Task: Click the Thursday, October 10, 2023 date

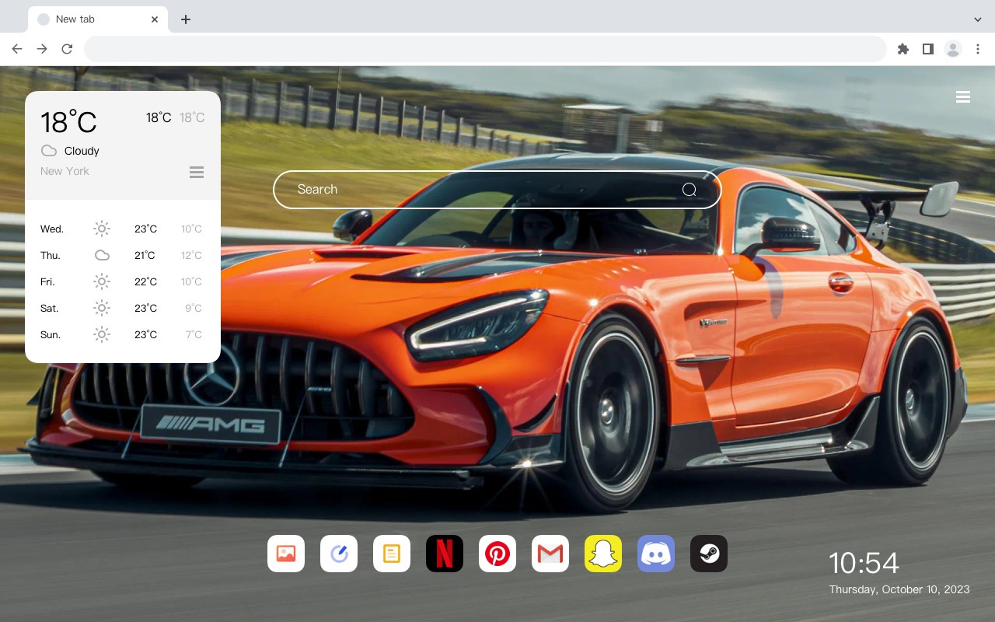Action: click(899, 589)
